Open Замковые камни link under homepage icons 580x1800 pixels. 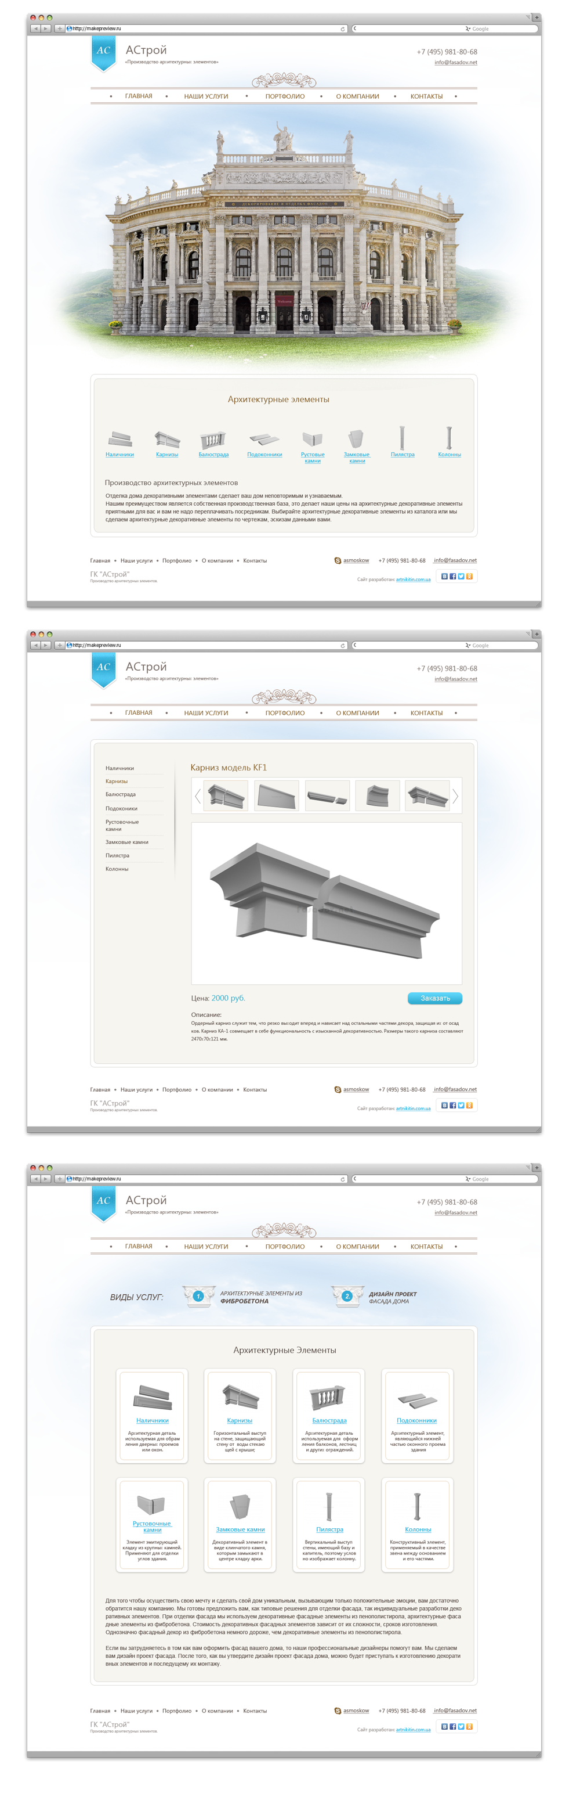(357, 457)
